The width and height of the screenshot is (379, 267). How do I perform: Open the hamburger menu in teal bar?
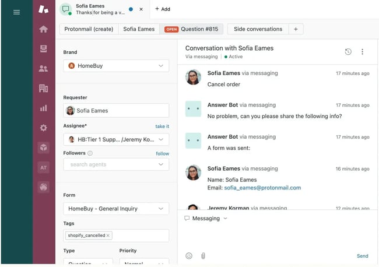tap(16, 12)
